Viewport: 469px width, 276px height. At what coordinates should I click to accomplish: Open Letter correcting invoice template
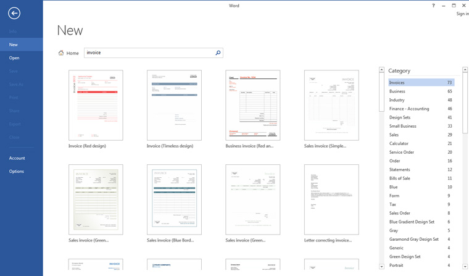(331, 199)
